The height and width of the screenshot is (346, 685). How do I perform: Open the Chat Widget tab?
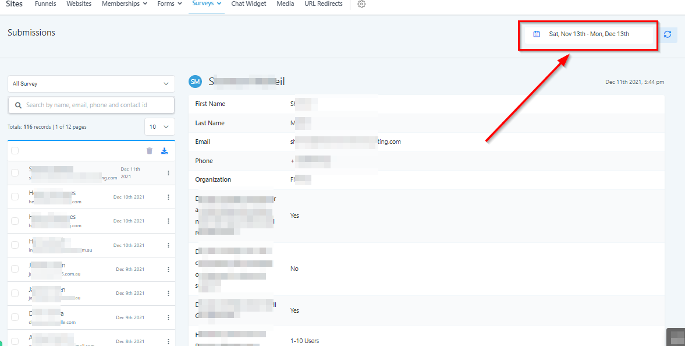coord(249,4)
